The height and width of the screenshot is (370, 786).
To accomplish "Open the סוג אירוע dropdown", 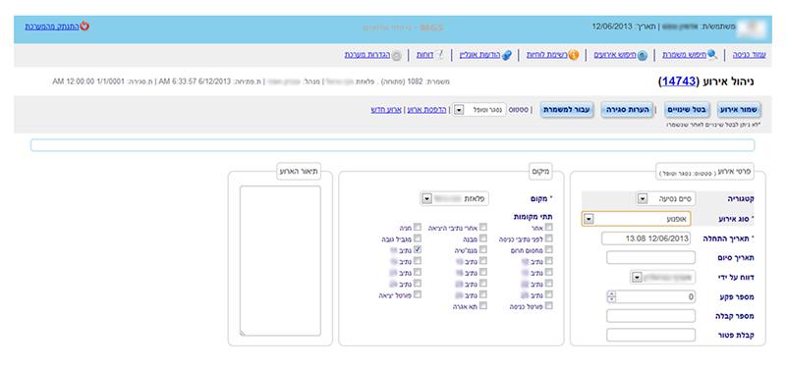I will coord(636,219).
